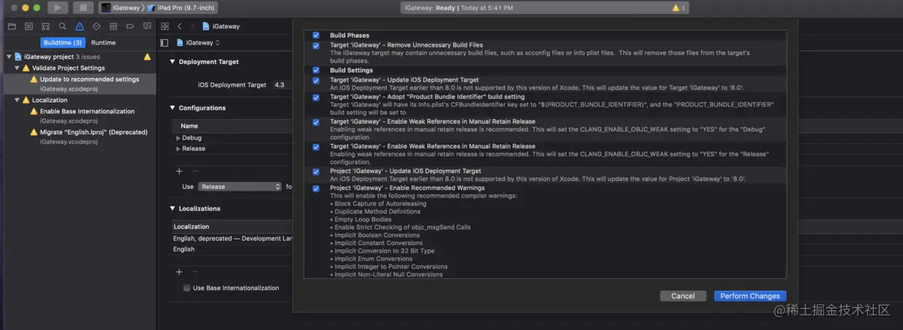This screenshot has height=330, width=903.
Task: Expand the Debug configuration row
Action: (x=178, y=138)
